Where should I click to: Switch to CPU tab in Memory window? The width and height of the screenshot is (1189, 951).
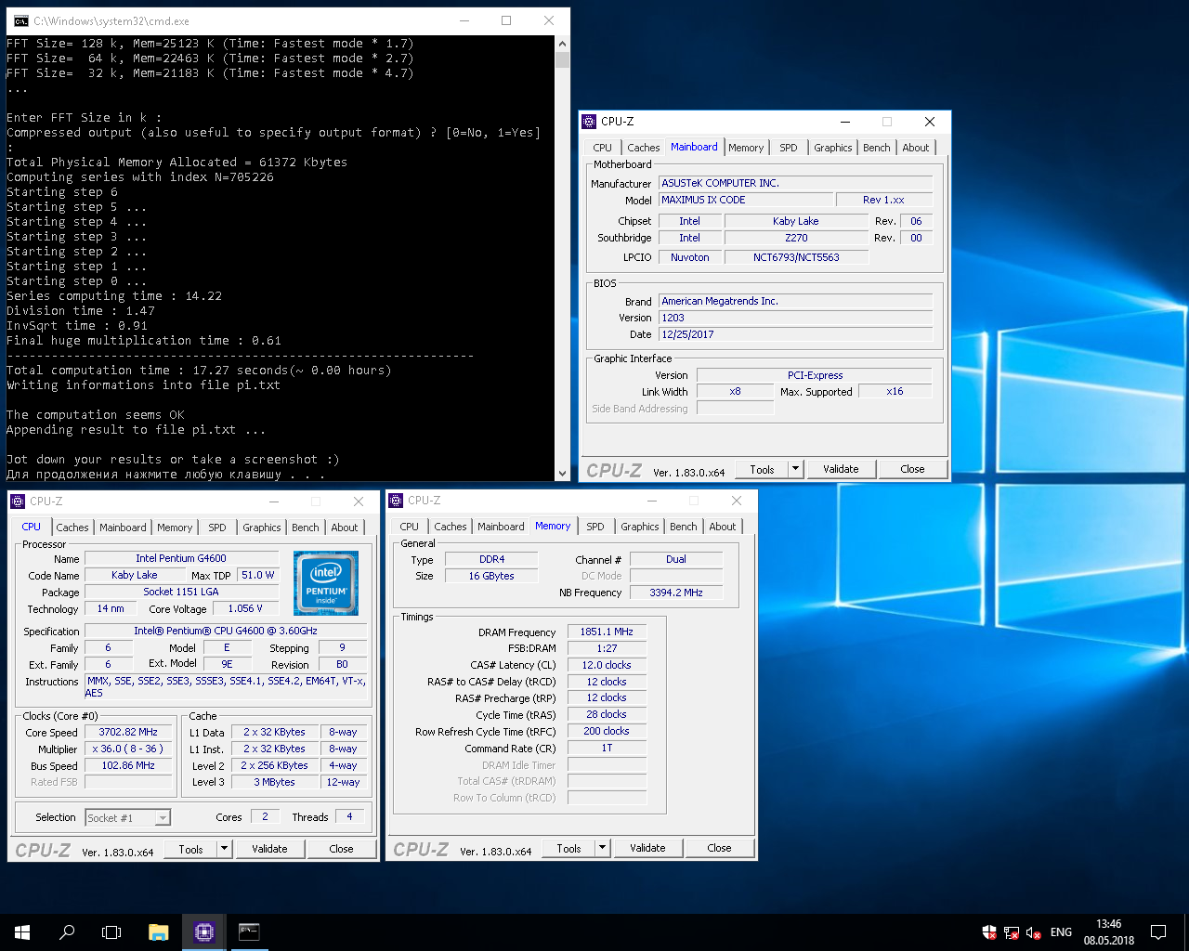coord(410,527)
